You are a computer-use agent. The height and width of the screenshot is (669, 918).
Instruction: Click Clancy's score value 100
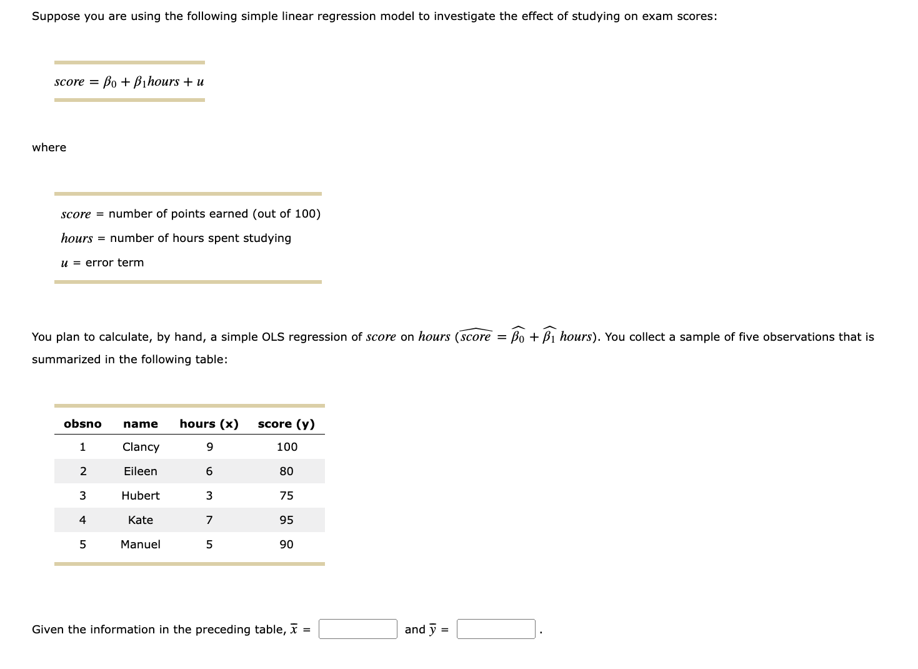point(286,446)
